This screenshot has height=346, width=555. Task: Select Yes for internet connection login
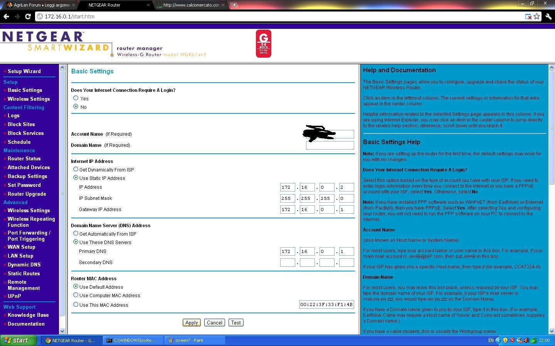pyautogui.click(x=76, y=98)
